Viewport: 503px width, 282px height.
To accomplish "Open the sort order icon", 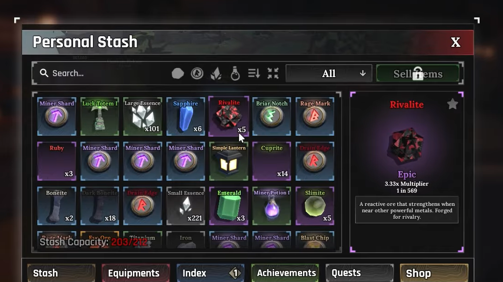I will pyautogui.click(x=254, y=74).
